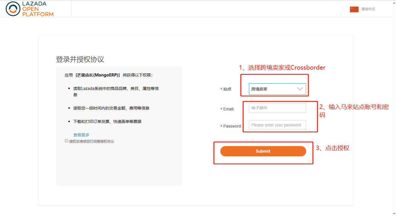Click the 读取您一段时间内的交易金额 permission text

click(x=111, y=108)
